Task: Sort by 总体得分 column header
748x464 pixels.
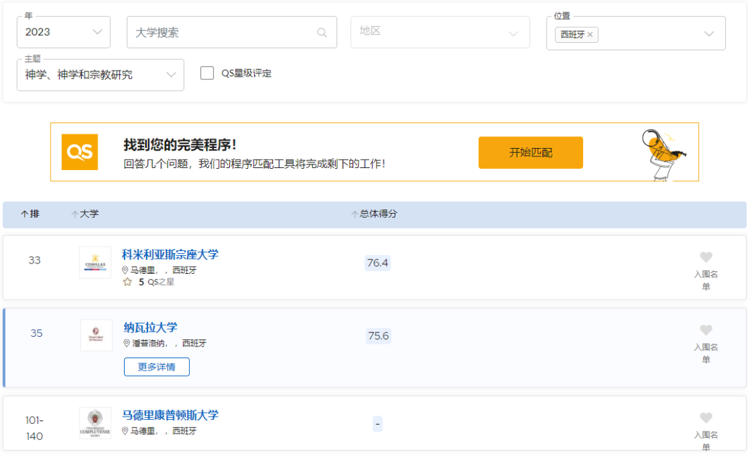Action: point(375,214)
